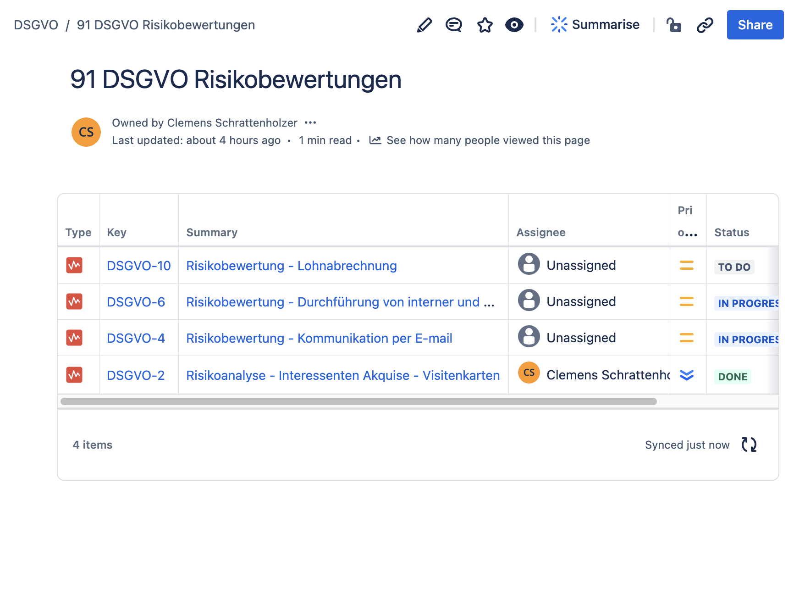Click the Summarise AI button
This screenshot has height=601, width=794.
[595, 25]
